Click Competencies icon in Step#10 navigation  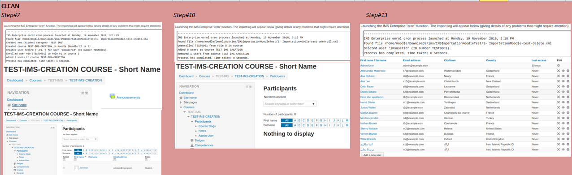192,145
